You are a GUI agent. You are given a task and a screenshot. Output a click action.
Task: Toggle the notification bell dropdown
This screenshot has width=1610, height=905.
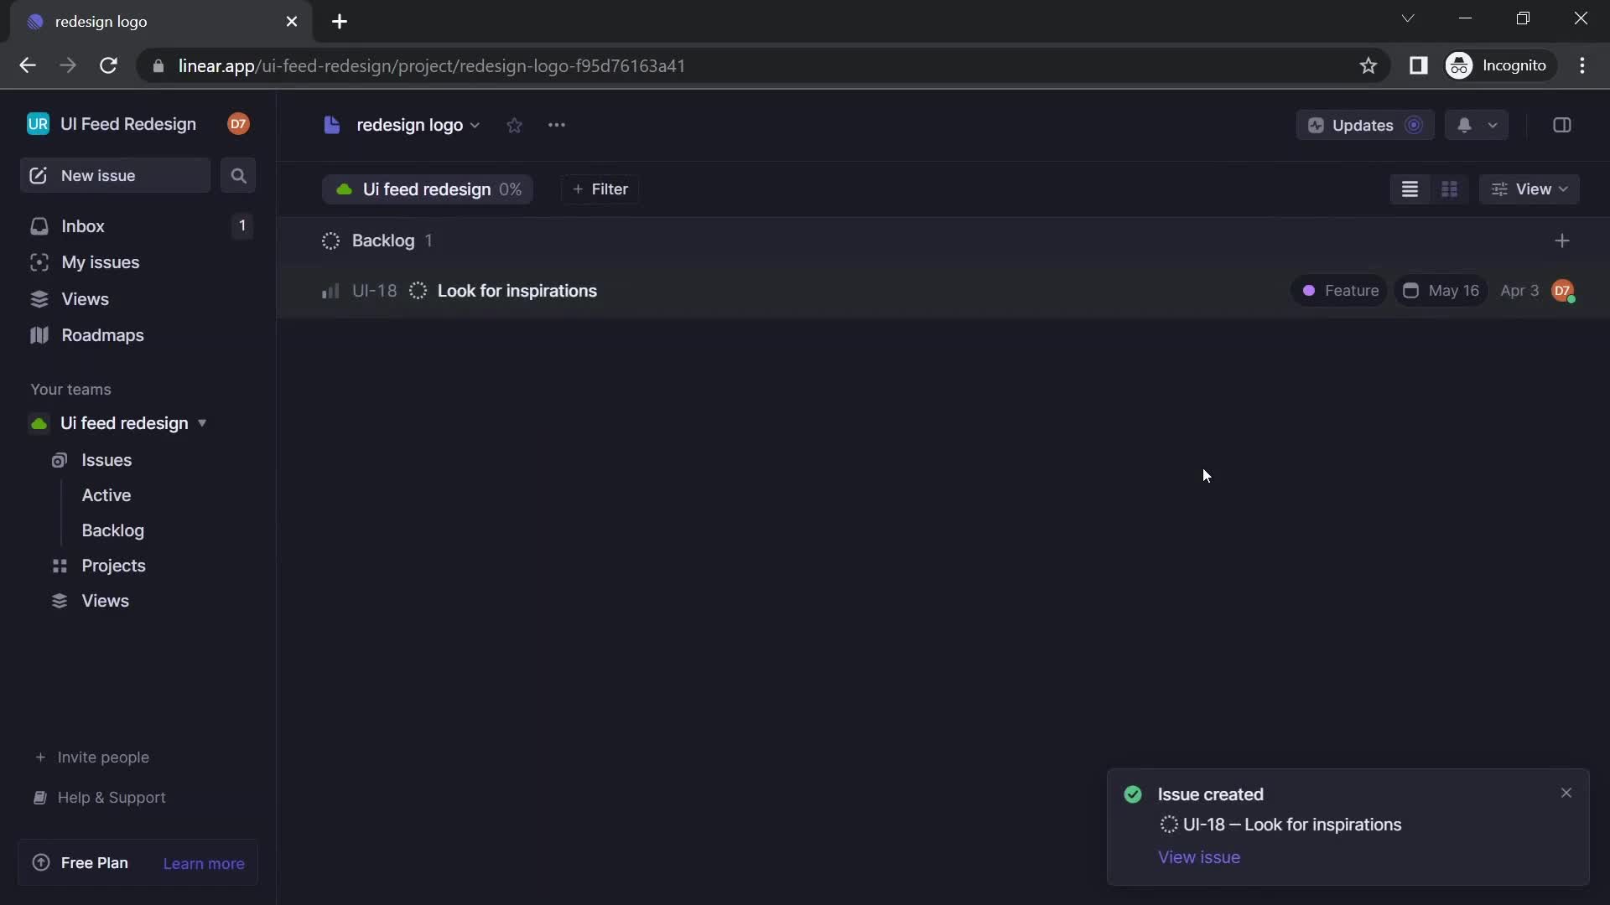click(1492, 125)
